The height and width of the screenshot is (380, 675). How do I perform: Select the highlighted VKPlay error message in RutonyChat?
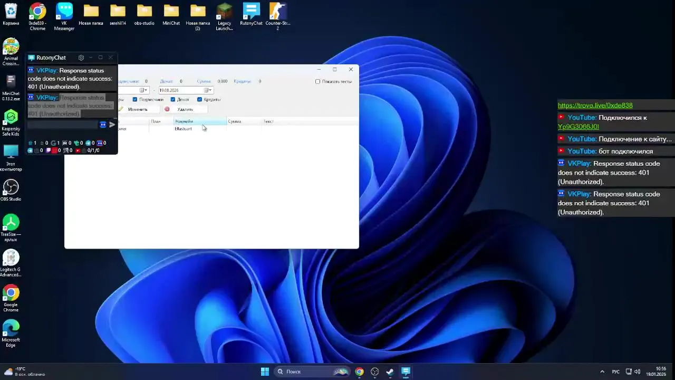[x=71, y=106]
